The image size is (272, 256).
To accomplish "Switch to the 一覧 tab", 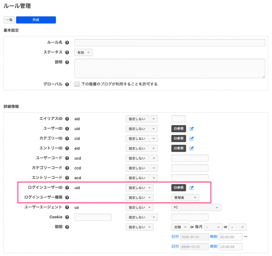I will click(x=9, y=20).
